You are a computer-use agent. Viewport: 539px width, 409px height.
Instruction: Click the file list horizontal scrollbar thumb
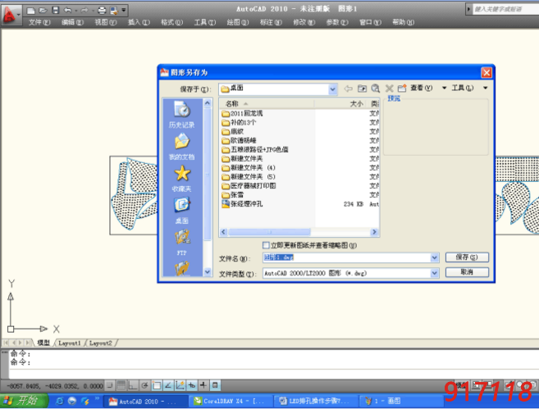tap(269, 232)
